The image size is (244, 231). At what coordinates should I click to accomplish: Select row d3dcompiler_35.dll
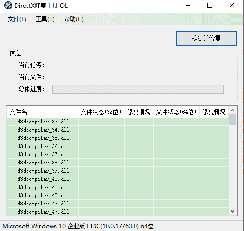pyautogui.click(x=118, y=138)
